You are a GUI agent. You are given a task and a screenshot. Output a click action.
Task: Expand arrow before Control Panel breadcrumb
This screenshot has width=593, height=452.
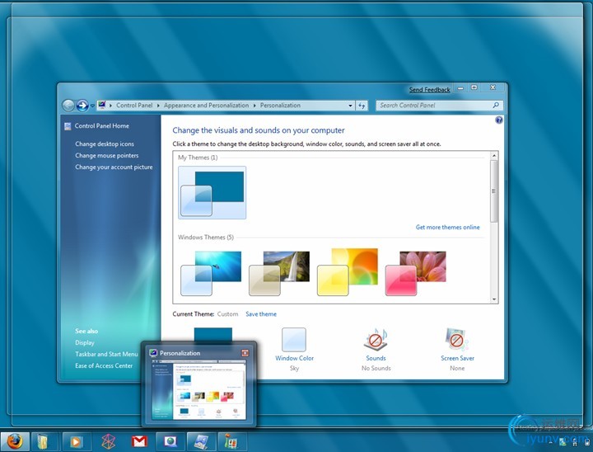110,106
